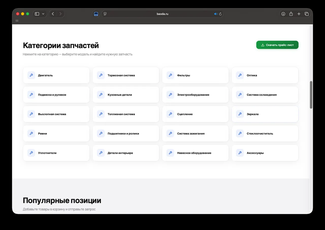
Task: Open the Двигатель category label
Action: click(45, 75)
